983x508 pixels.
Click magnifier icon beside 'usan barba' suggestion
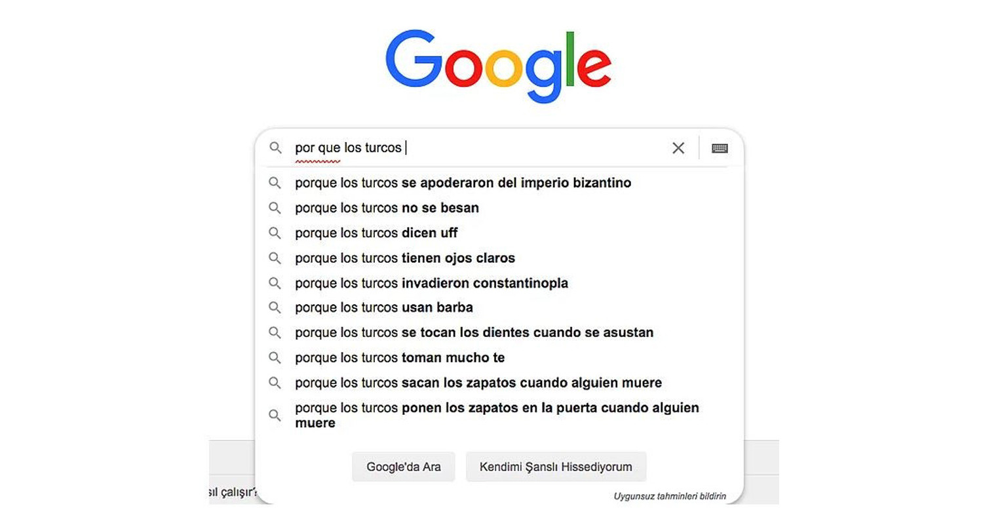pyautogui.click(x=275, y=307)
